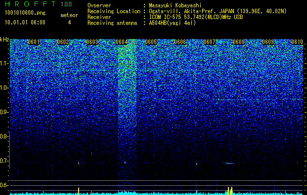
Task: Click the 0604 time marker
Action: 122,42
